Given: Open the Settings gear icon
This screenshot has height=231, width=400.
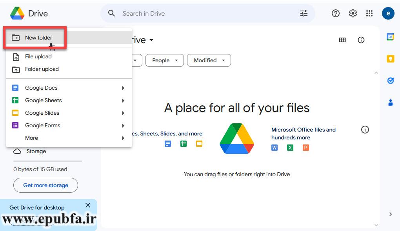Looking at the screenshot, I should [x=353, y=13].
